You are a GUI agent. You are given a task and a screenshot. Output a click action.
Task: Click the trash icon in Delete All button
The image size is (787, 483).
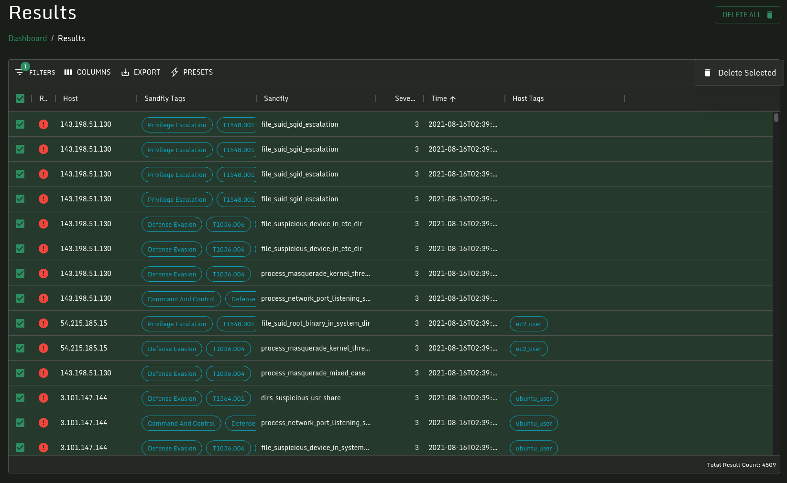(x=770, y=15)
